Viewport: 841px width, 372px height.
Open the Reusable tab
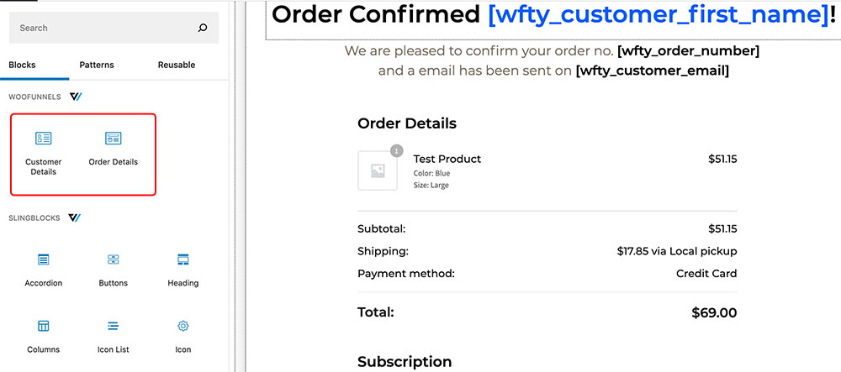[177, 65]
